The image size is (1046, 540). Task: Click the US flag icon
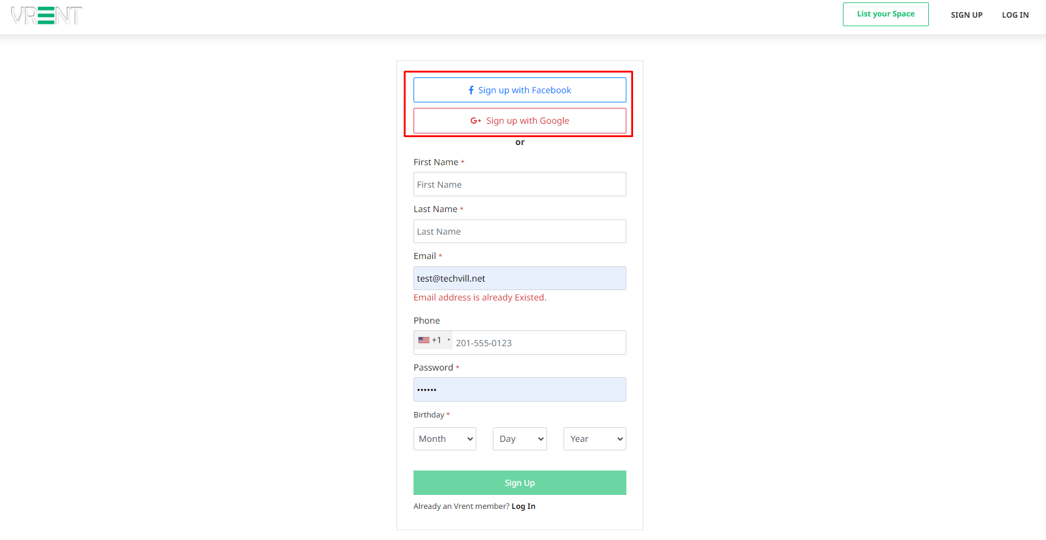pos(424,340)
